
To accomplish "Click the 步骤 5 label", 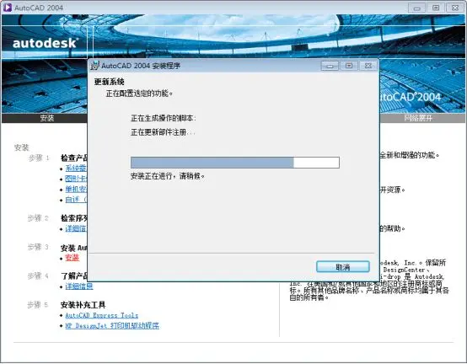I will point(37,305).
